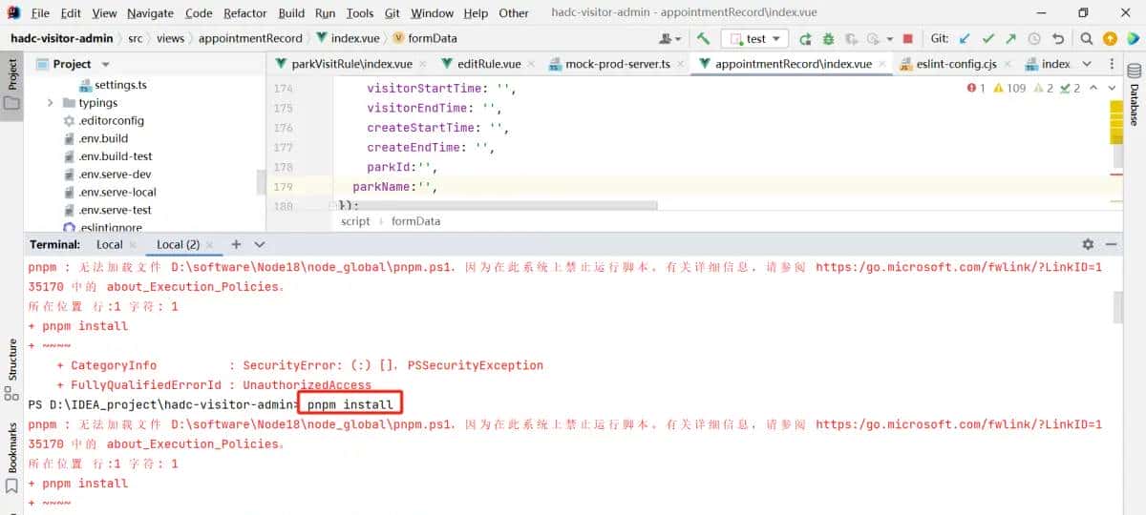
Task: Click the Git Commit checkmark icon
Action: coord(988,39)
